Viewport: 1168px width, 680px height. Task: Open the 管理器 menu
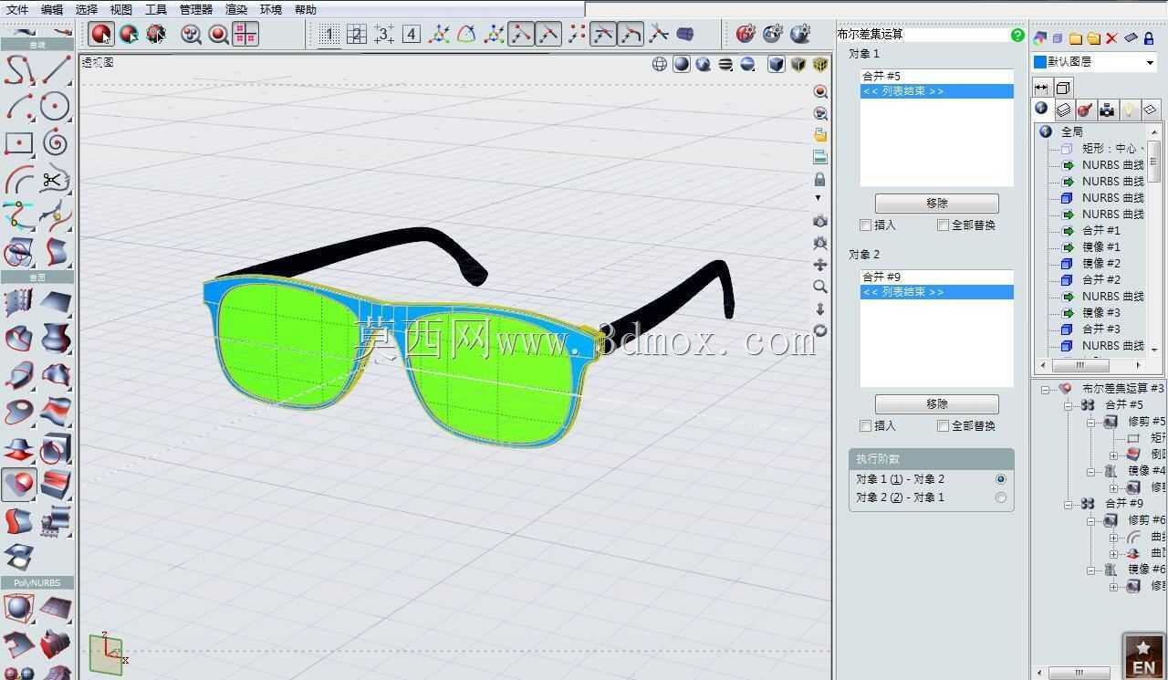point(195,9)
